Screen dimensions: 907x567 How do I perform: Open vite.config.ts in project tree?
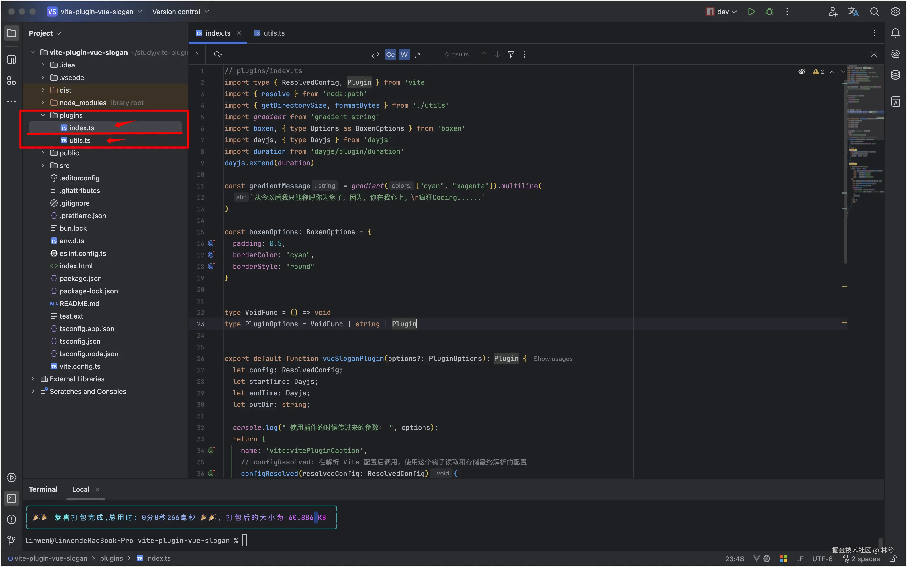tap(80, 366)
